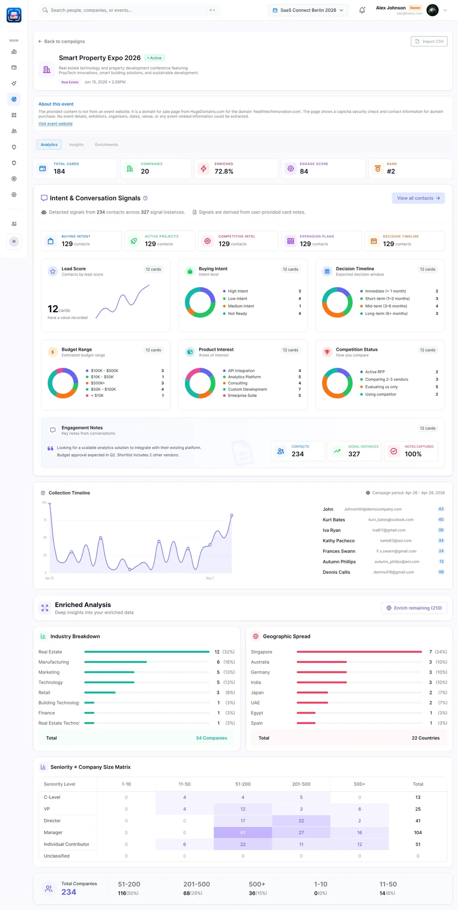The height and width of the screenshot is (910, 458).
Task: Click the Manufacturing industry progress bar
Action: [x=147, y=662]
